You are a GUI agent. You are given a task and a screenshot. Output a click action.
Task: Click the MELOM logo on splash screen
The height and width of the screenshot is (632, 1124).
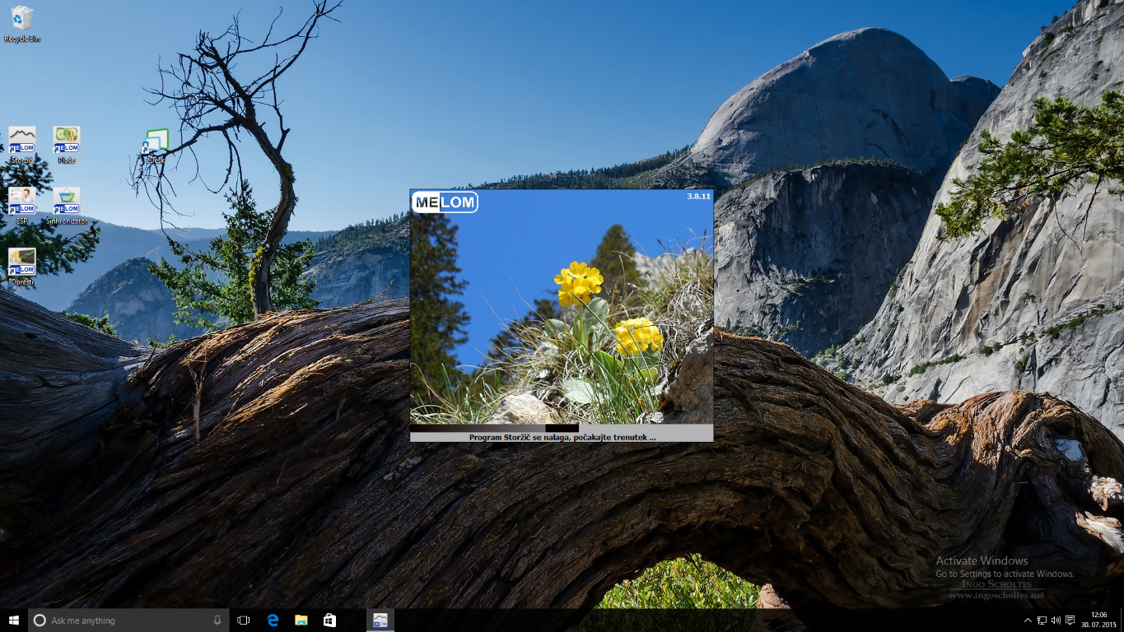[x=445, y=202]
